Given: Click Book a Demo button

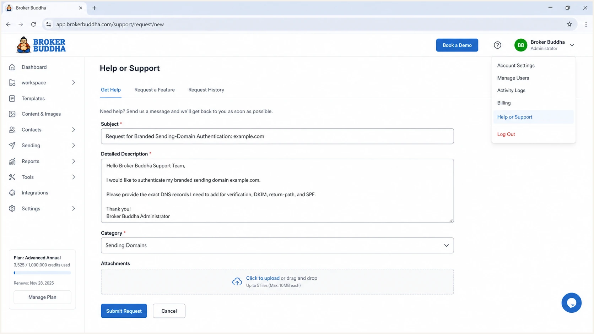Looking at the screenshot, I should [457, 45].
